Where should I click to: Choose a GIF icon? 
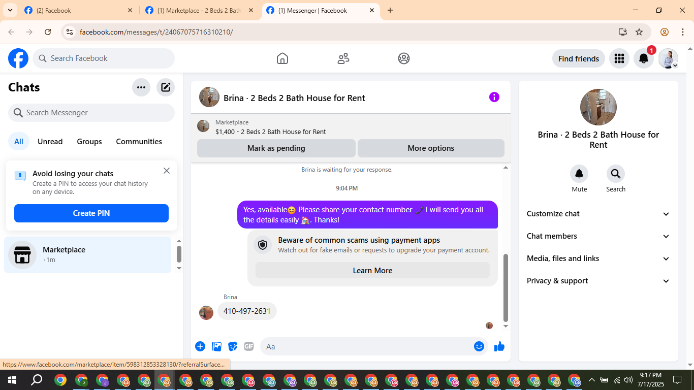coord(248,346)
